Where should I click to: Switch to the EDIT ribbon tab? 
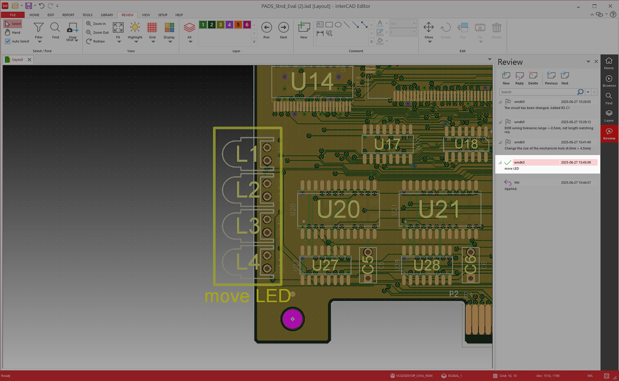pos(51,15)
